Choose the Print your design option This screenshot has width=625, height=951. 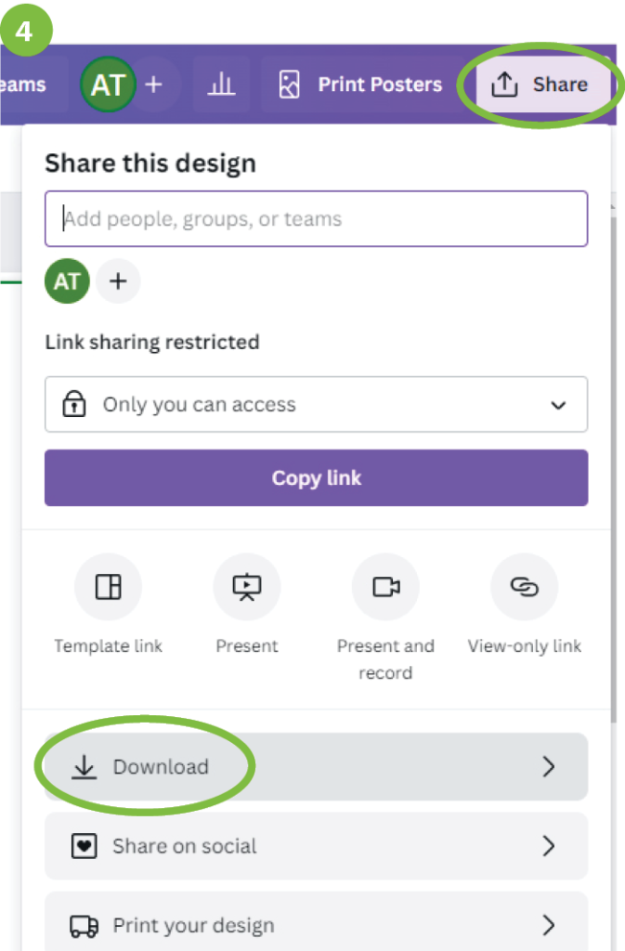[193, 925]
